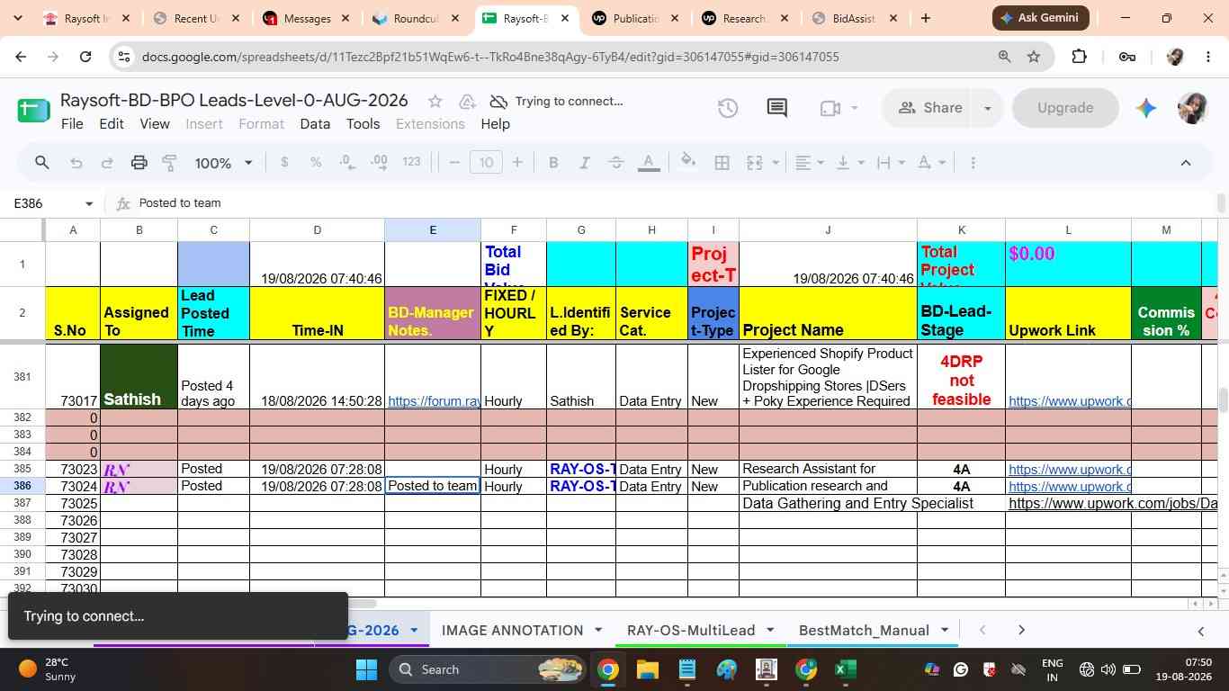1229x691 pixels.
Task: Toggle italic formatting
Action: click(585, 163)
